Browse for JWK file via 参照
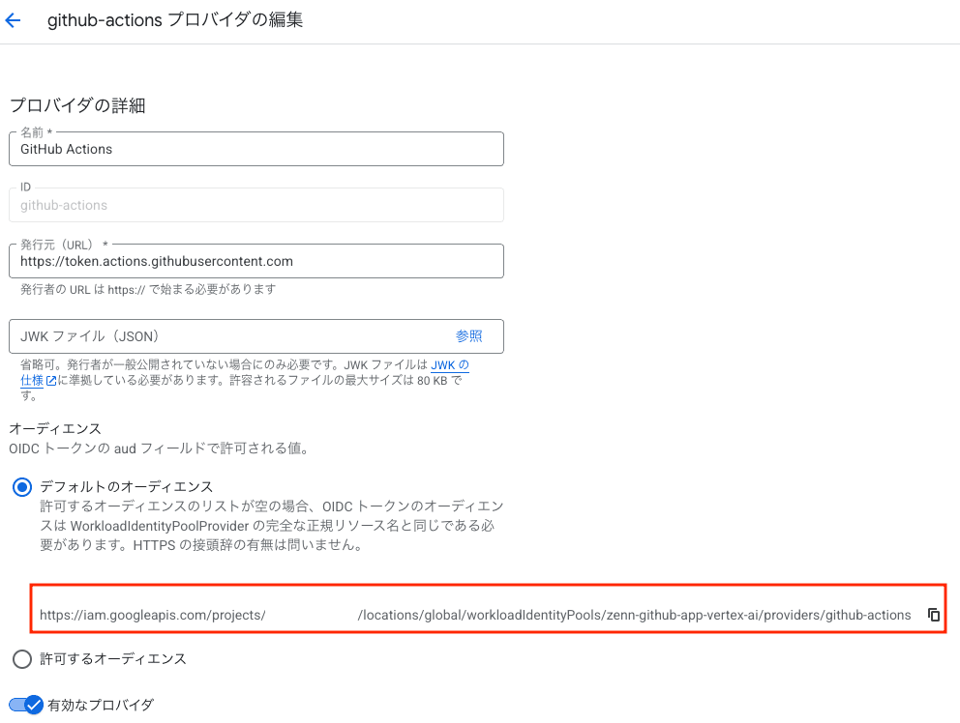 [x=469, y=335]
